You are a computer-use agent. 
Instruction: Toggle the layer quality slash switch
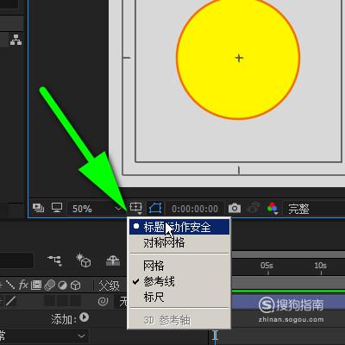click(x=11, y=301)
